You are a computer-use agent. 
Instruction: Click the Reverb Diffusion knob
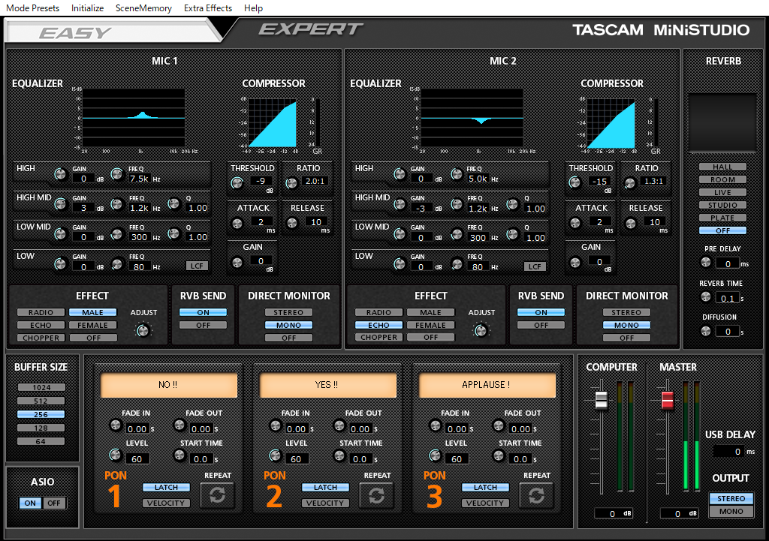(x=706, y=331)
